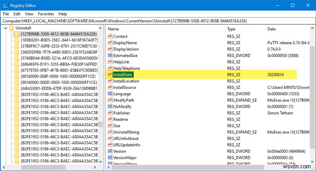Click the URLInfoAbout string value icon

(110, 139)
